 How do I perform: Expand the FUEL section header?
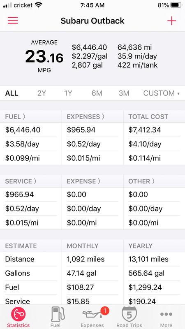coord(15,117)
